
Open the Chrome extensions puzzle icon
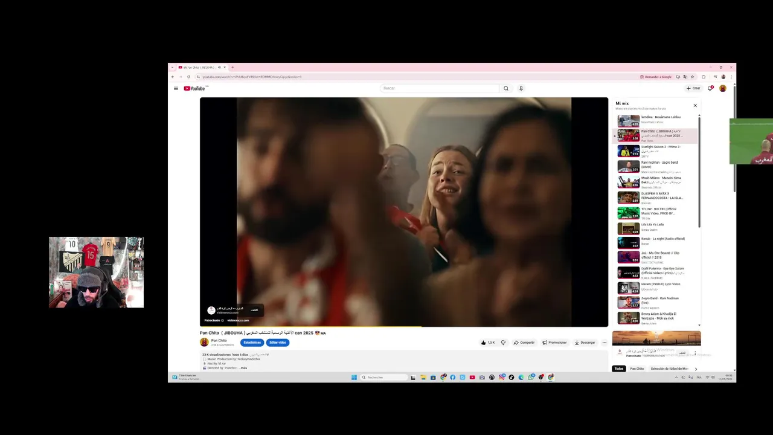(x=704, y=77)
